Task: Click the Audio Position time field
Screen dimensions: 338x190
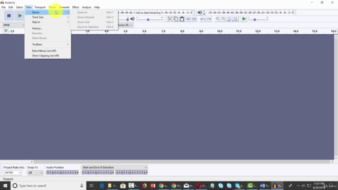Action: click(x=62, y=173)
